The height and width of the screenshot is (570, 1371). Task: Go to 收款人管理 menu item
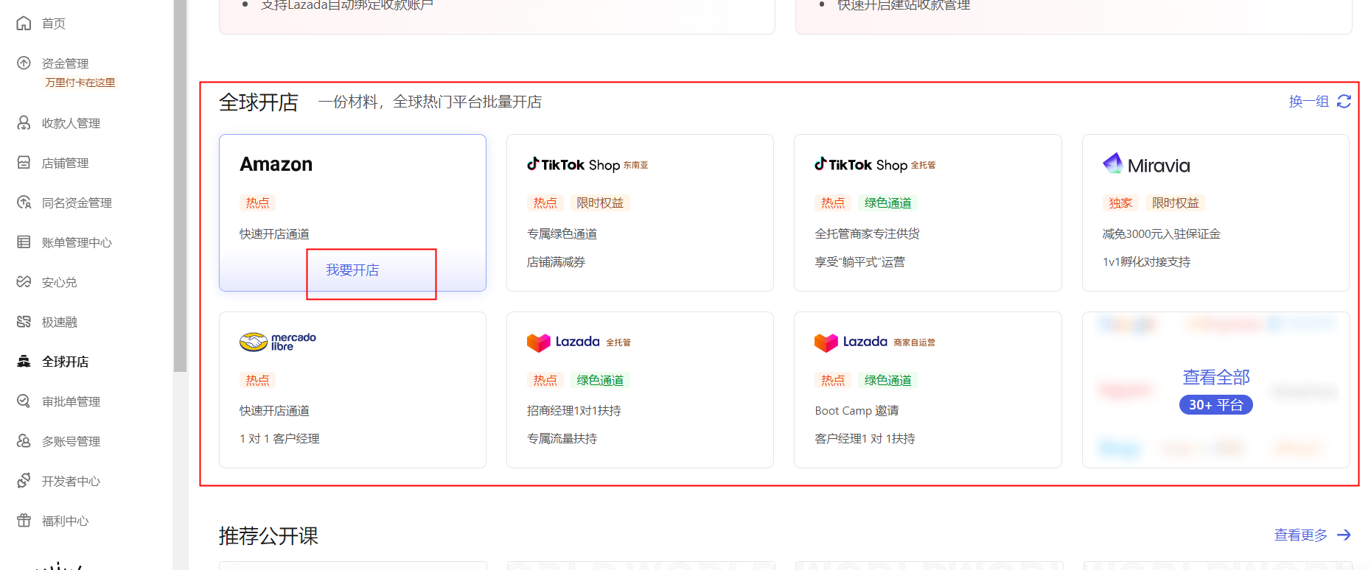tap(71, 123)
